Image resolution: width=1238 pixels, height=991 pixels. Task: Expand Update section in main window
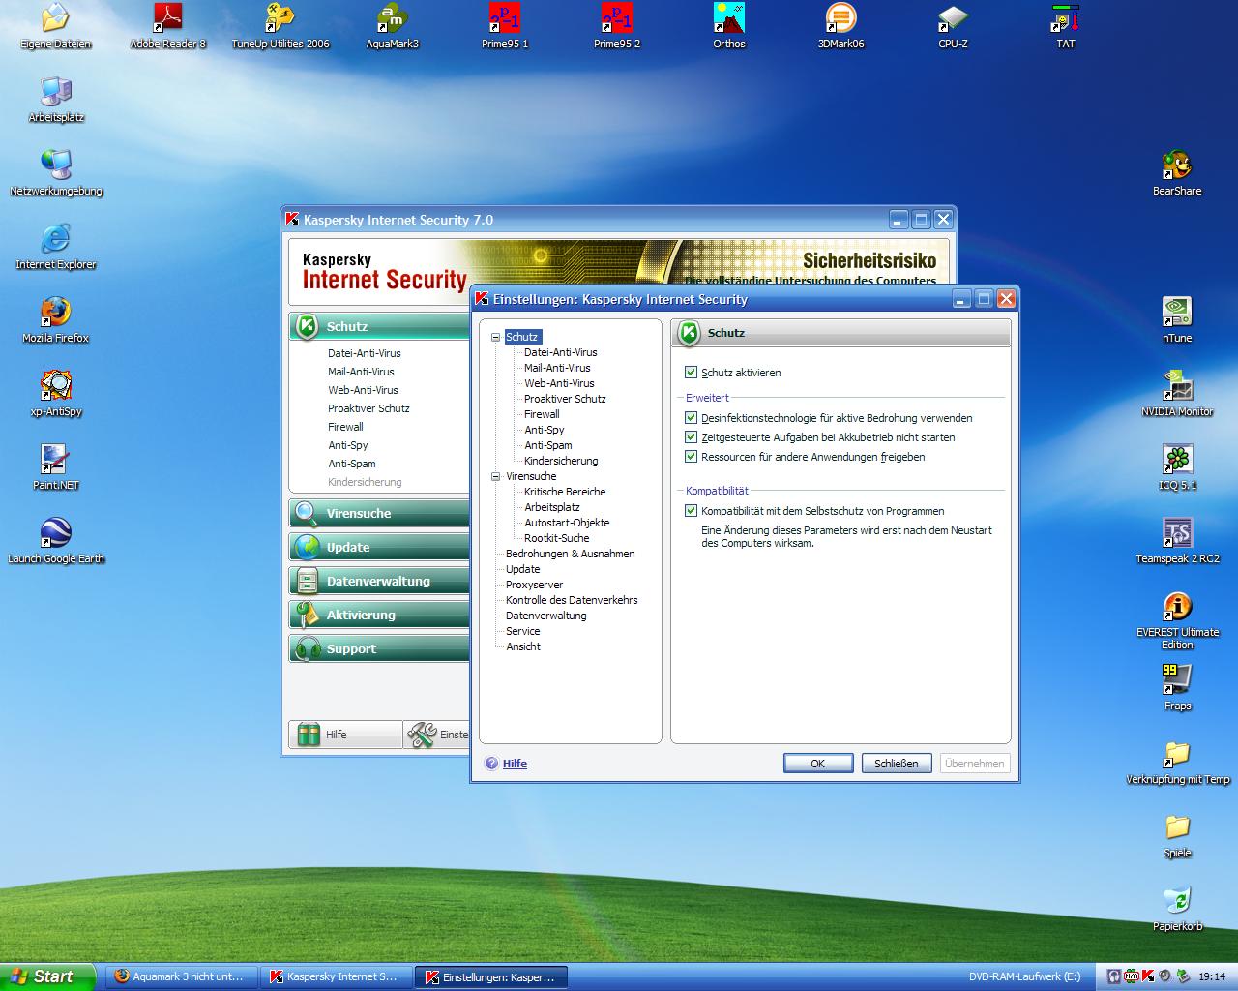379,547
